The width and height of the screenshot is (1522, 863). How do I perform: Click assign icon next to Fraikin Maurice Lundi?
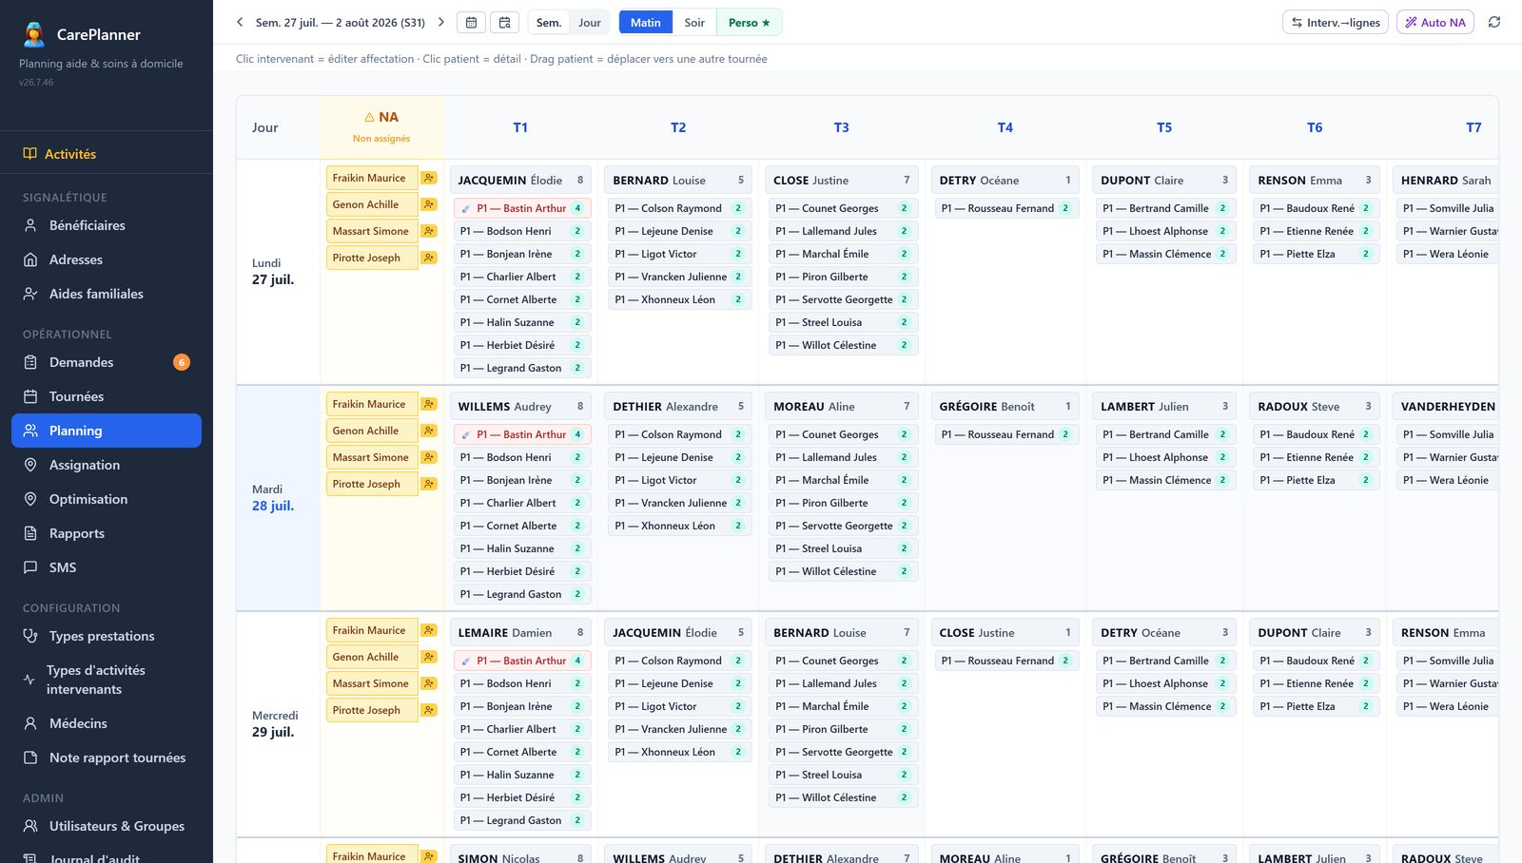(429, 178)
